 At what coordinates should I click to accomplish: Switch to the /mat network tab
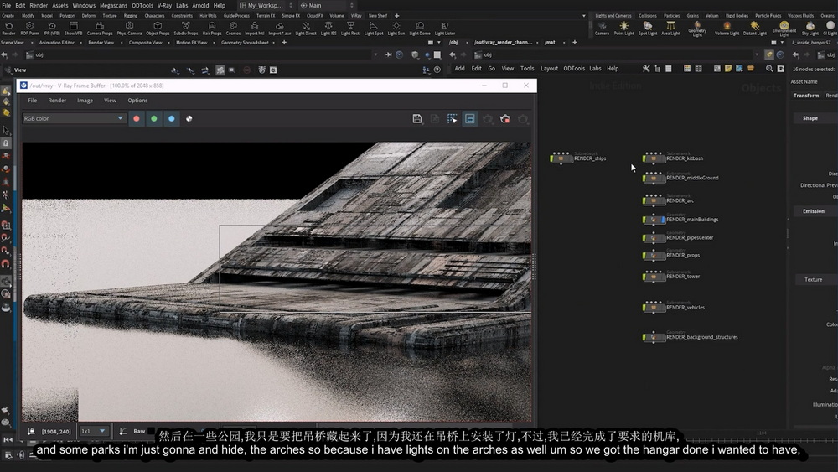[x=550, y=42]
